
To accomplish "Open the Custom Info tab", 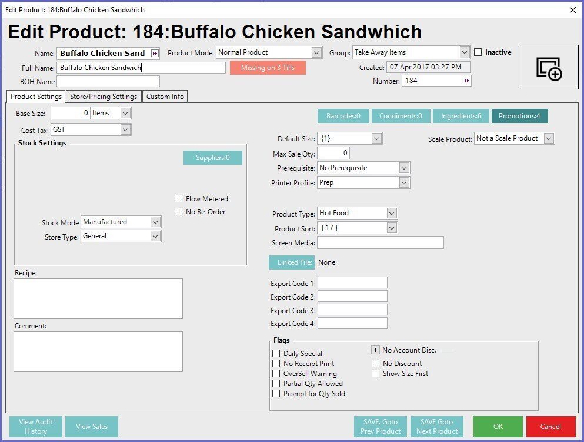I will tap(165, 97).
